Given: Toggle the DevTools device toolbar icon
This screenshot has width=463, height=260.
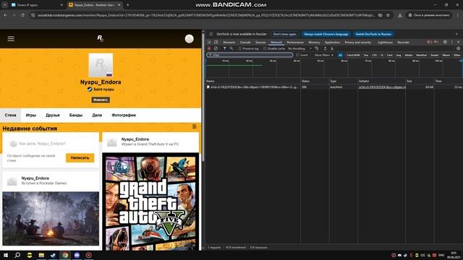Looking at the screenshot, I should (216, 42).
